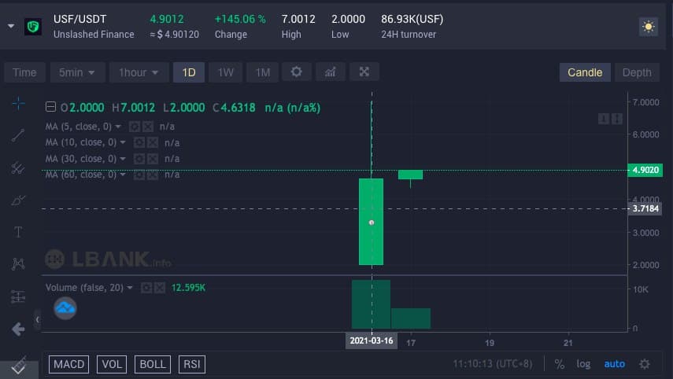Viewport: 673px width, 379px height.
Task: Open the 1hour interval dropdown
Action: 138,72
